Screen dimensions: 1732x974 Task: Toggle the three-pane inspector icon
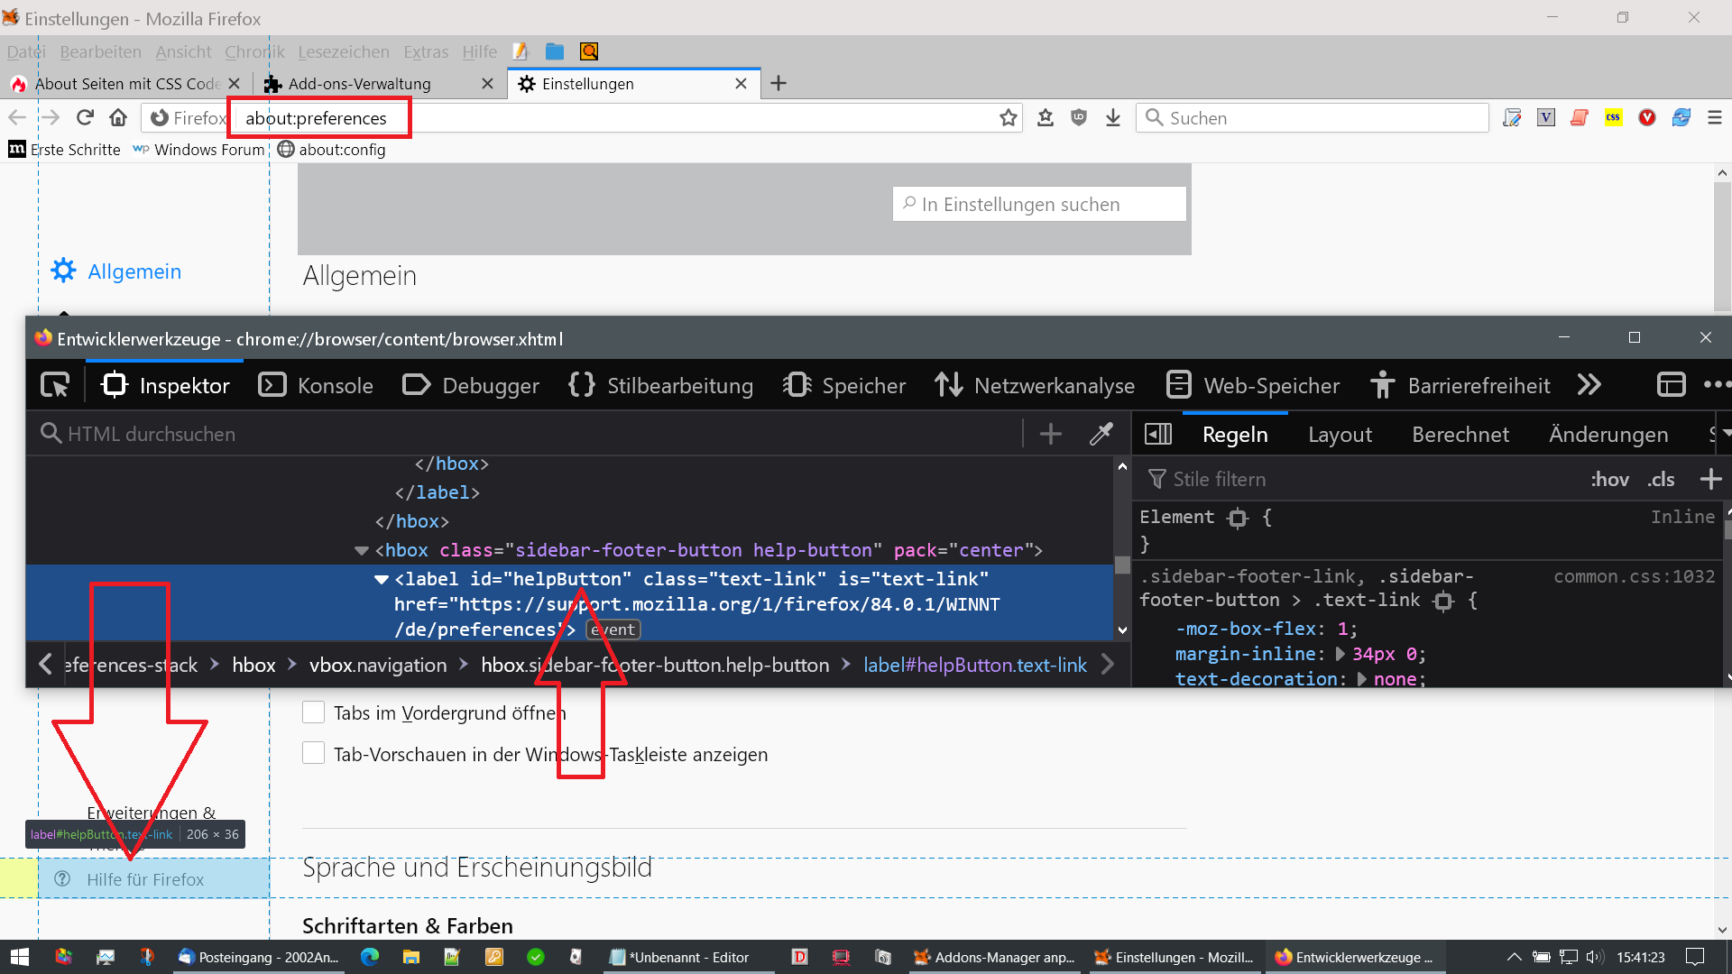pos(1157,435)
